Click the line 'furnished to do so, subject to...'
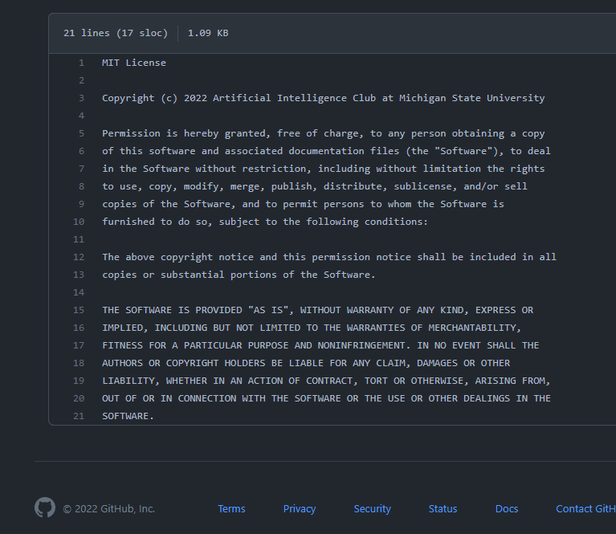Viewport: 616px width, 534px height. (265, 222)
